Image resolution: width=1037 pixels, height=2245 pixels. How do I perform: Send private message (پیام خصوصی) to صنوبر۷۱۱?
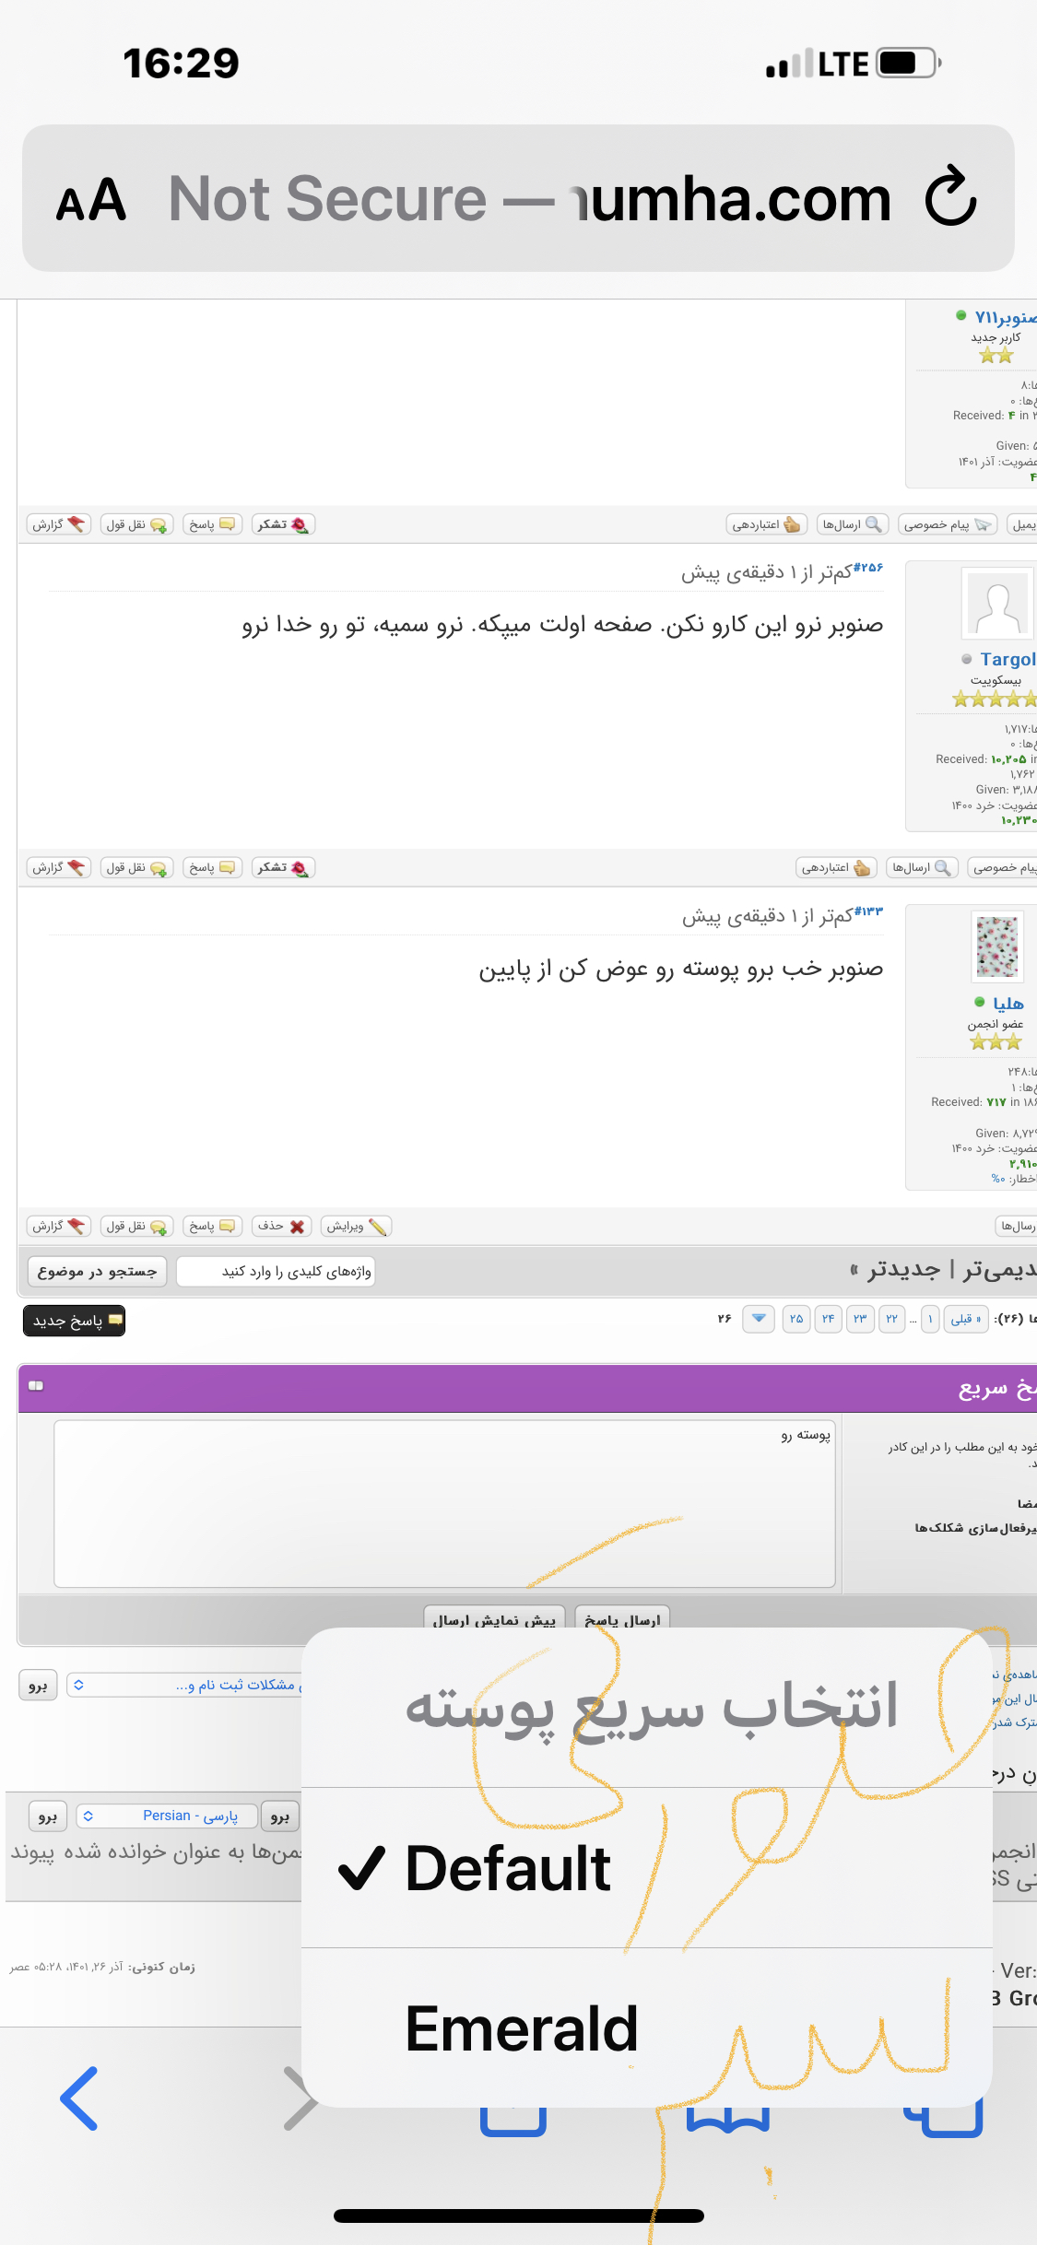948,524
